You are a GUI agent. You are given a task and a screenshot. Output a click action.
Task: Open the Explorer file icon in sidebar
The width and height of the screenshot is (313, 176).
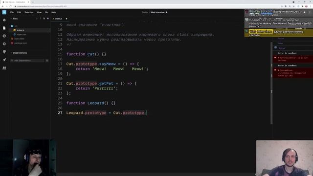point(4,28)
